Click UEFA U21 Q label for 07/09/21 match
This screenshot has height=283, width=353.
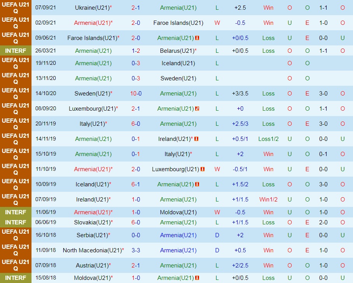16,8
